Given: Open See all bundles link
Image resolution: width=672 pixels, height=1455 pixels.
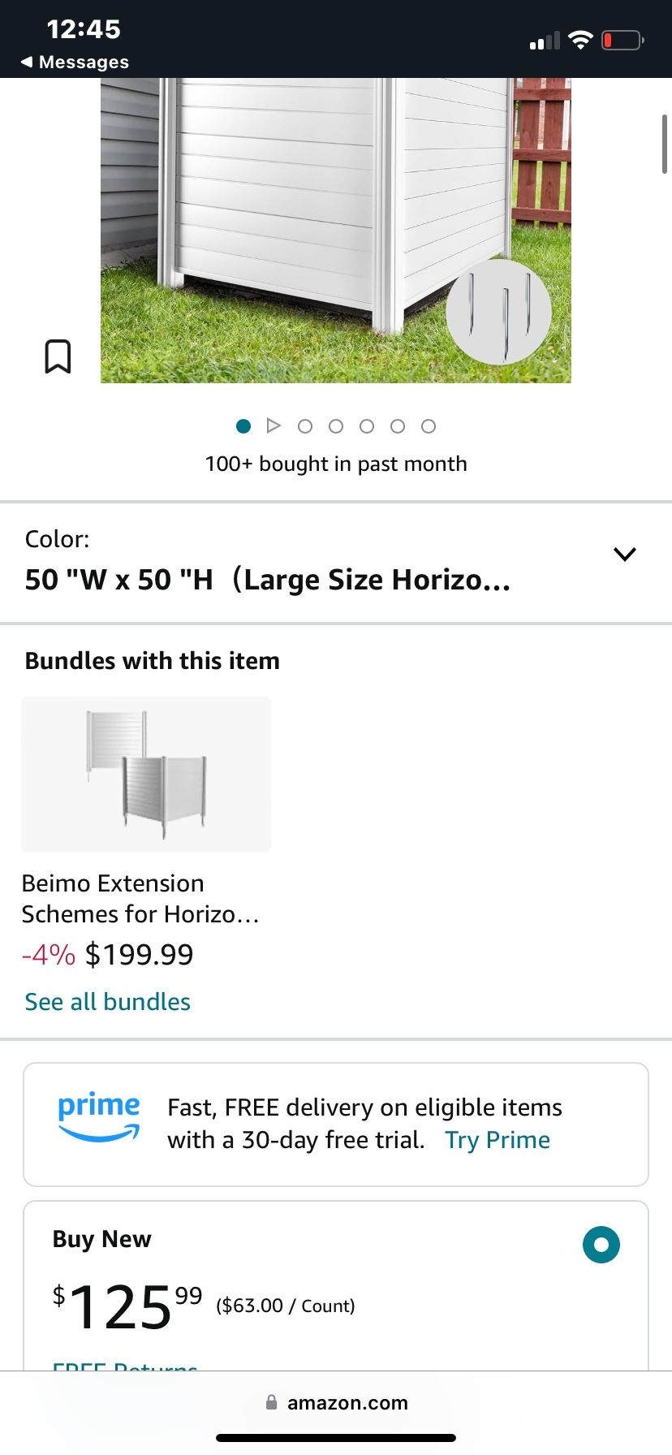Looking at the screenshot, I should click(108, 1002).
